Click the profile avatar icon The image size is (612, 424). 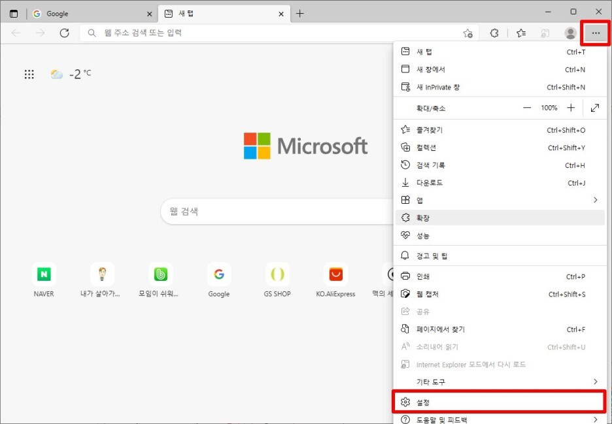(570, 33)
